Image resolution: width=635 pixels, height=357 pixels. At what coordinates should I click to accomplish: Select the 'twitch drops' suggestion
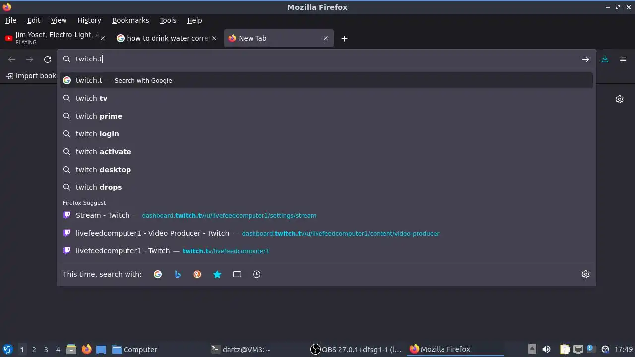coord(326,187)
